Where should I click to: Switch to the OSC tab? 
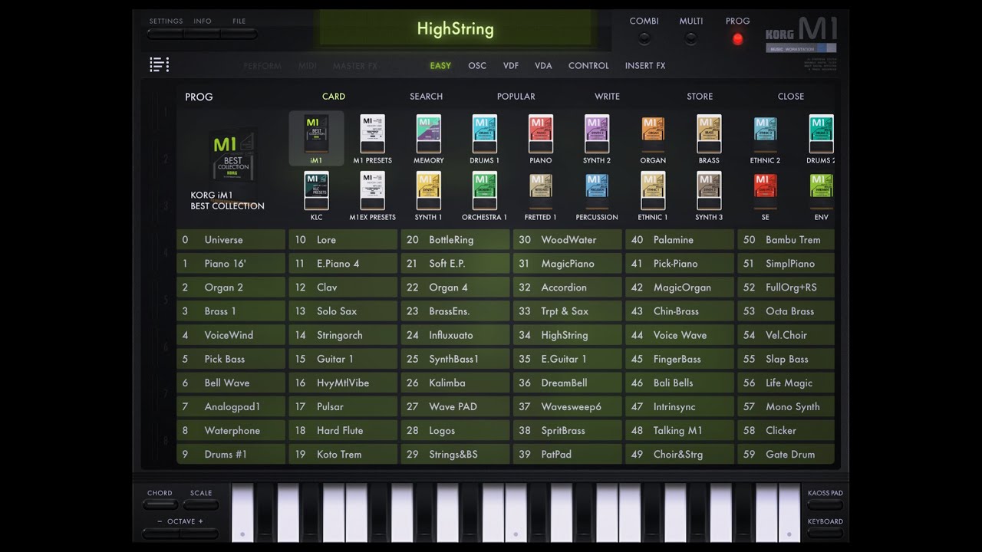pos(477,66)
